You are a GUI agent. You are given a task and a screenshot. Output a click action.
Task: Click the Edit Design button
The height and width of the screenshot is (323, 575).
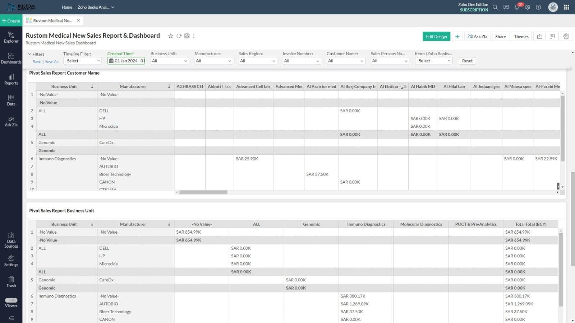click(x=436, y=37)
